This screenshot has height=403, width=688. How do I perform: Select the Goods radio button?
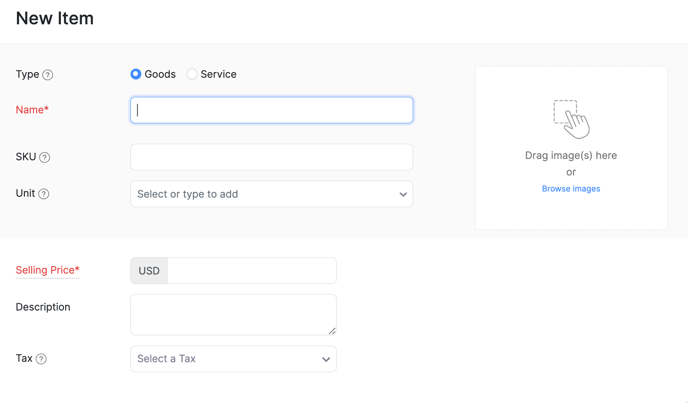(136, 74)
